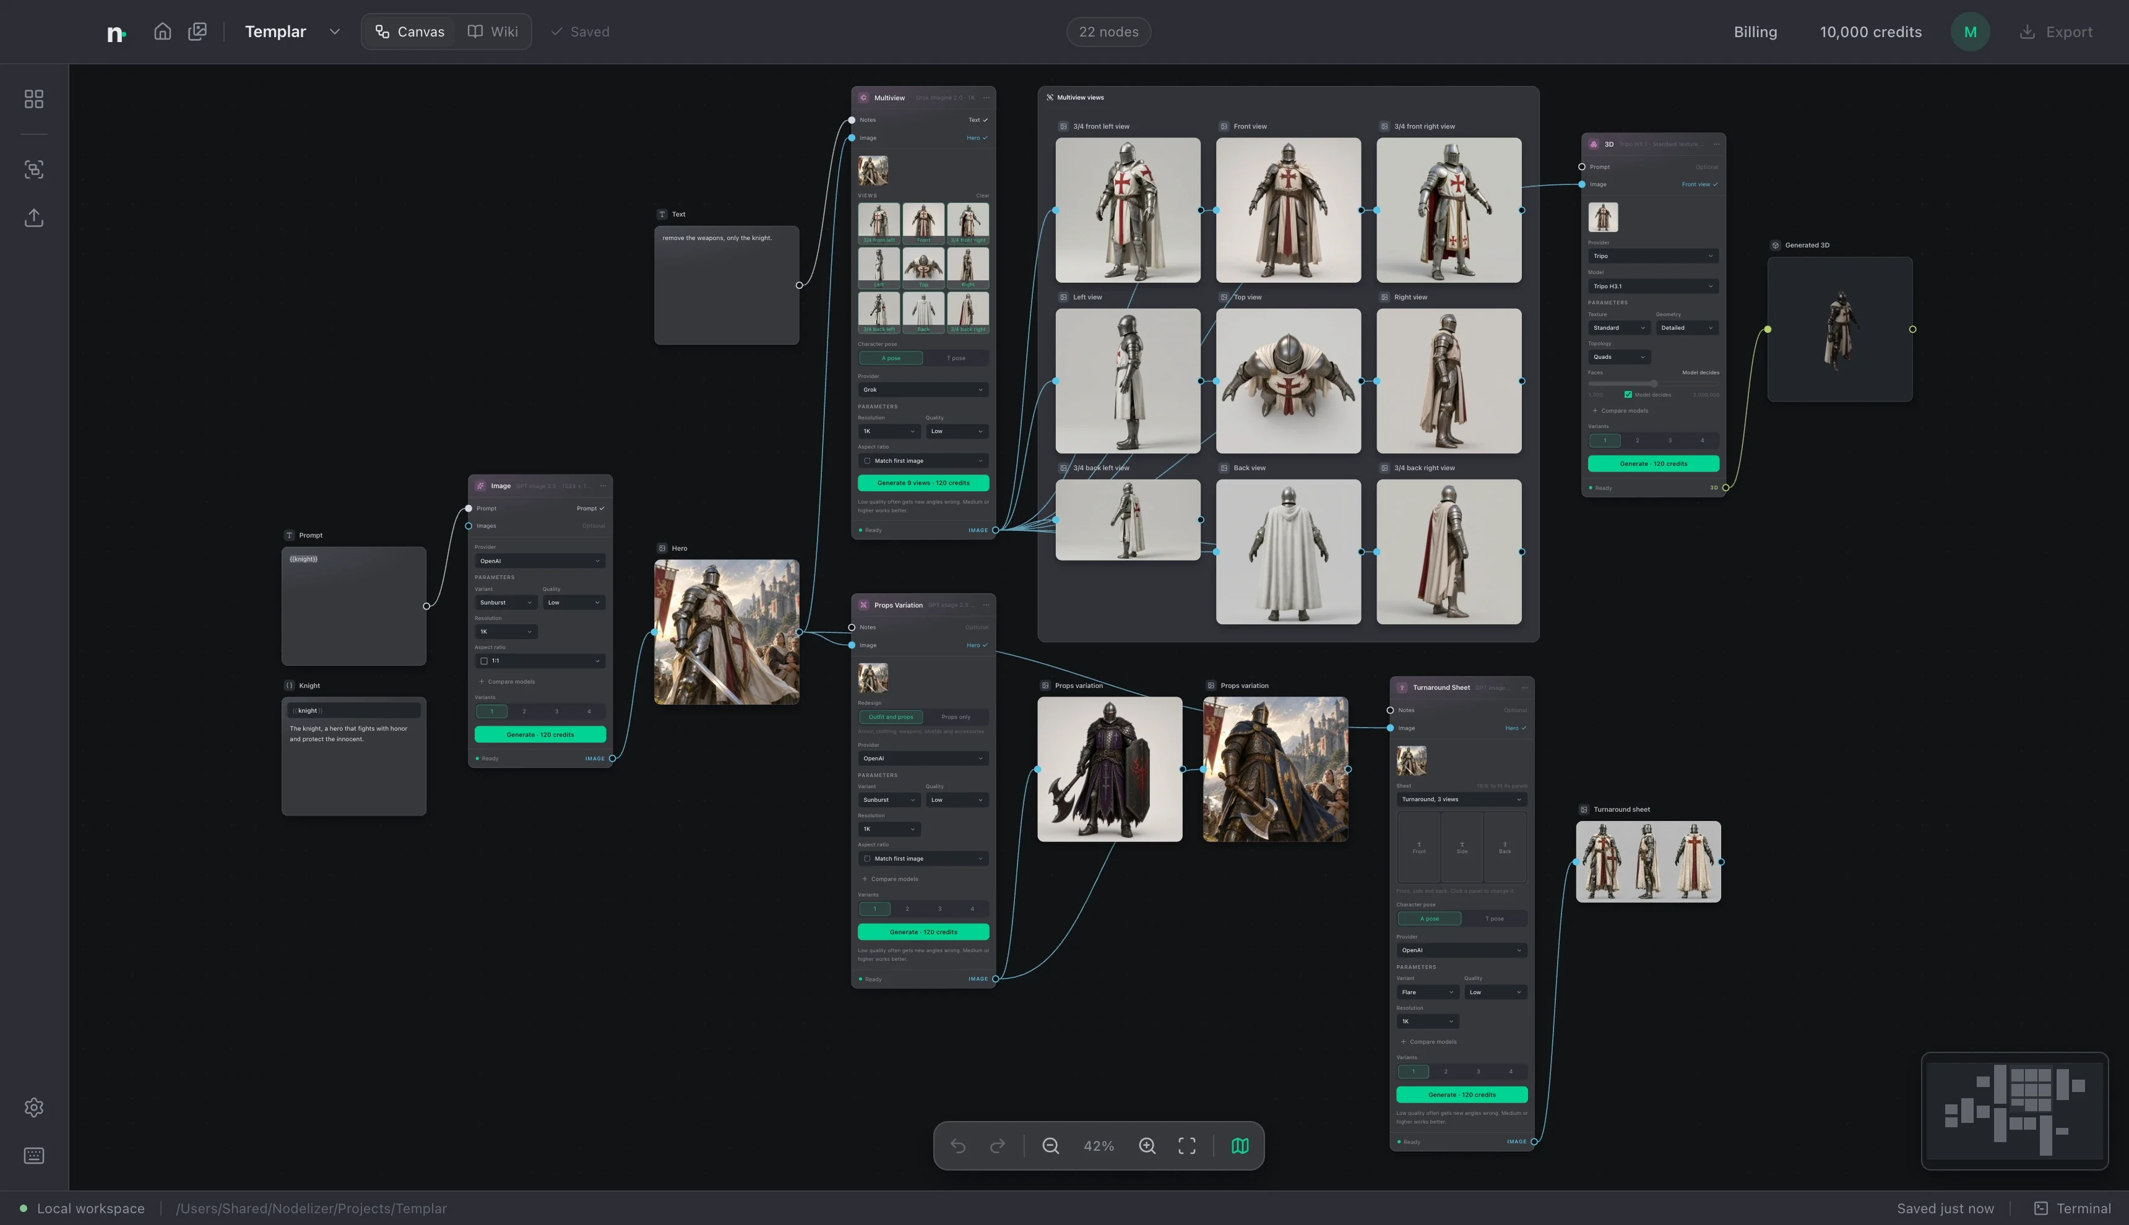
Task: Open Sheet dropdown Turnaround, 3 views
Action: [x=1462, y=799]
